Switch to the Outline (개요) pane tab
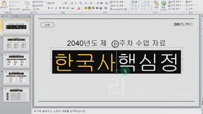The width and height of the screenshot is (203, 114). (x=16, y=16)
